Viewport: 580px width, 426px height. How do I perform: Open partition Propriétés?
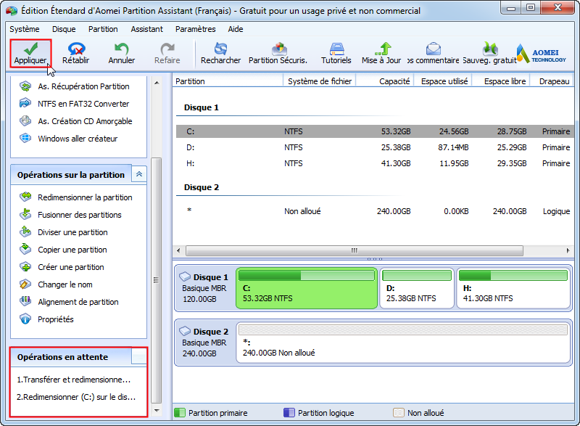pos(46,319)
